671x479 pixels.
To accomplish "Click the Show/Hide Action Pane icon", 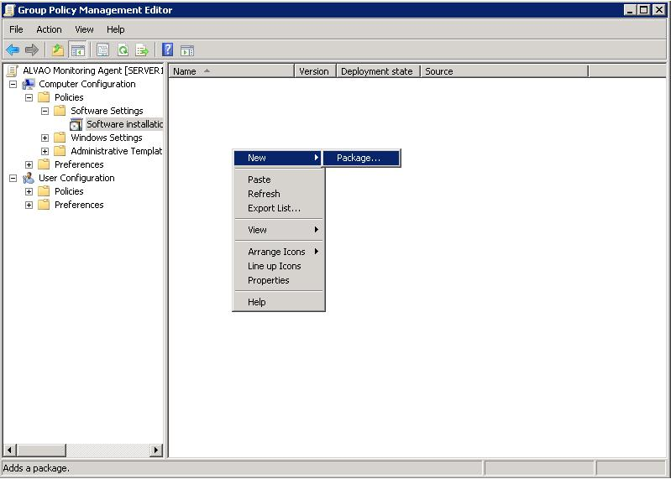I will [x=187, y=50].
